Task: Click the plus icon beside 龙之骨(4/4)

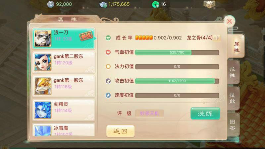Action: pos(217,38)
